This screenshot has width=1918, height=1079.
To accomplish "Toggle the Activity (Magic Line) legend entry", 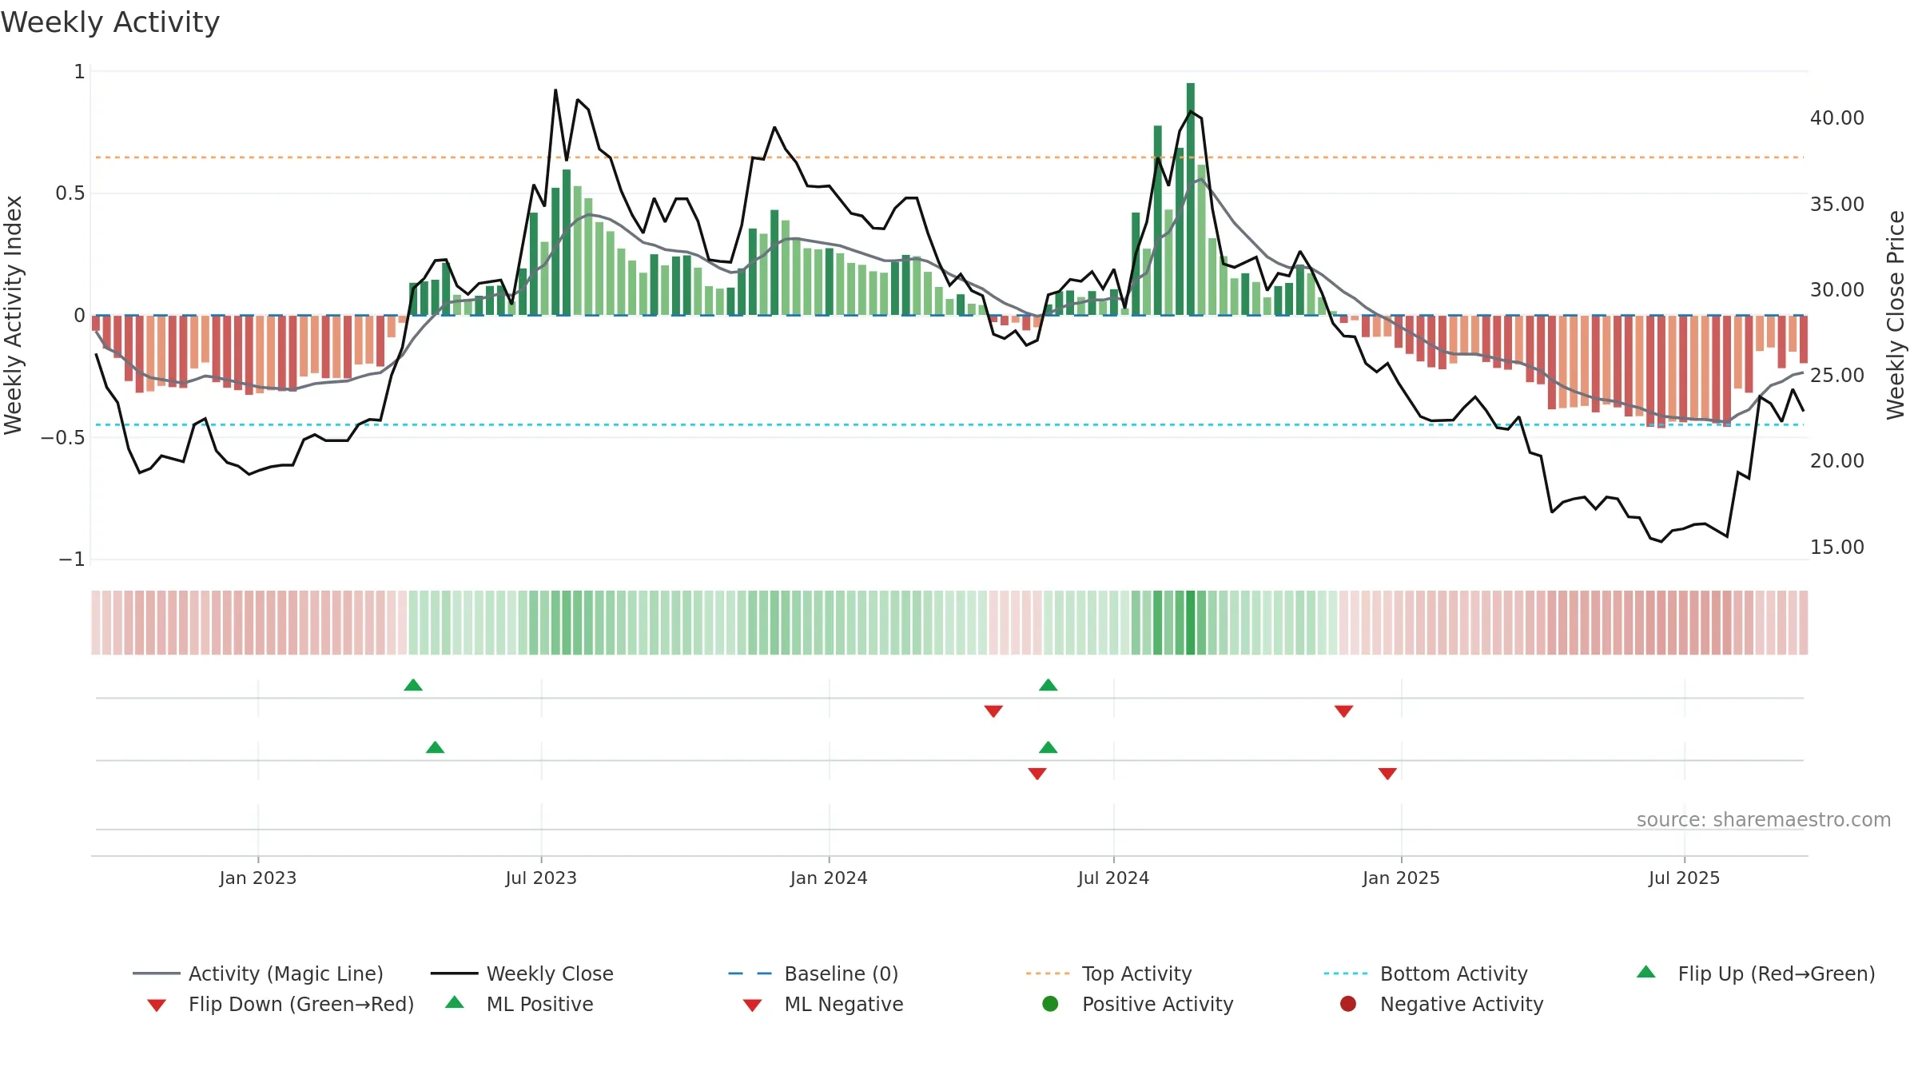I will tap(258, 973).
